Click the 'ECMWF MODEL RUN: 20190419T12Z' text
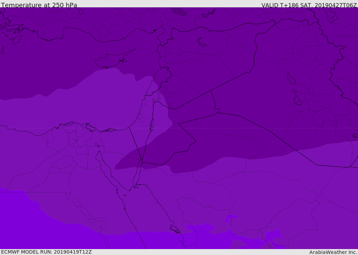This screenshot has width=358, height=255. (x=46, y=252)
